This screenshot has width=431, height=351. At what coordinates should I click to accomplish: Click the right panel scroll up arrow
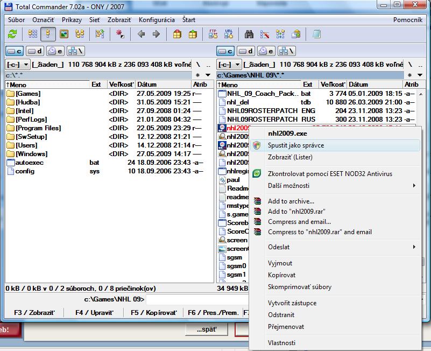[421, 94]
